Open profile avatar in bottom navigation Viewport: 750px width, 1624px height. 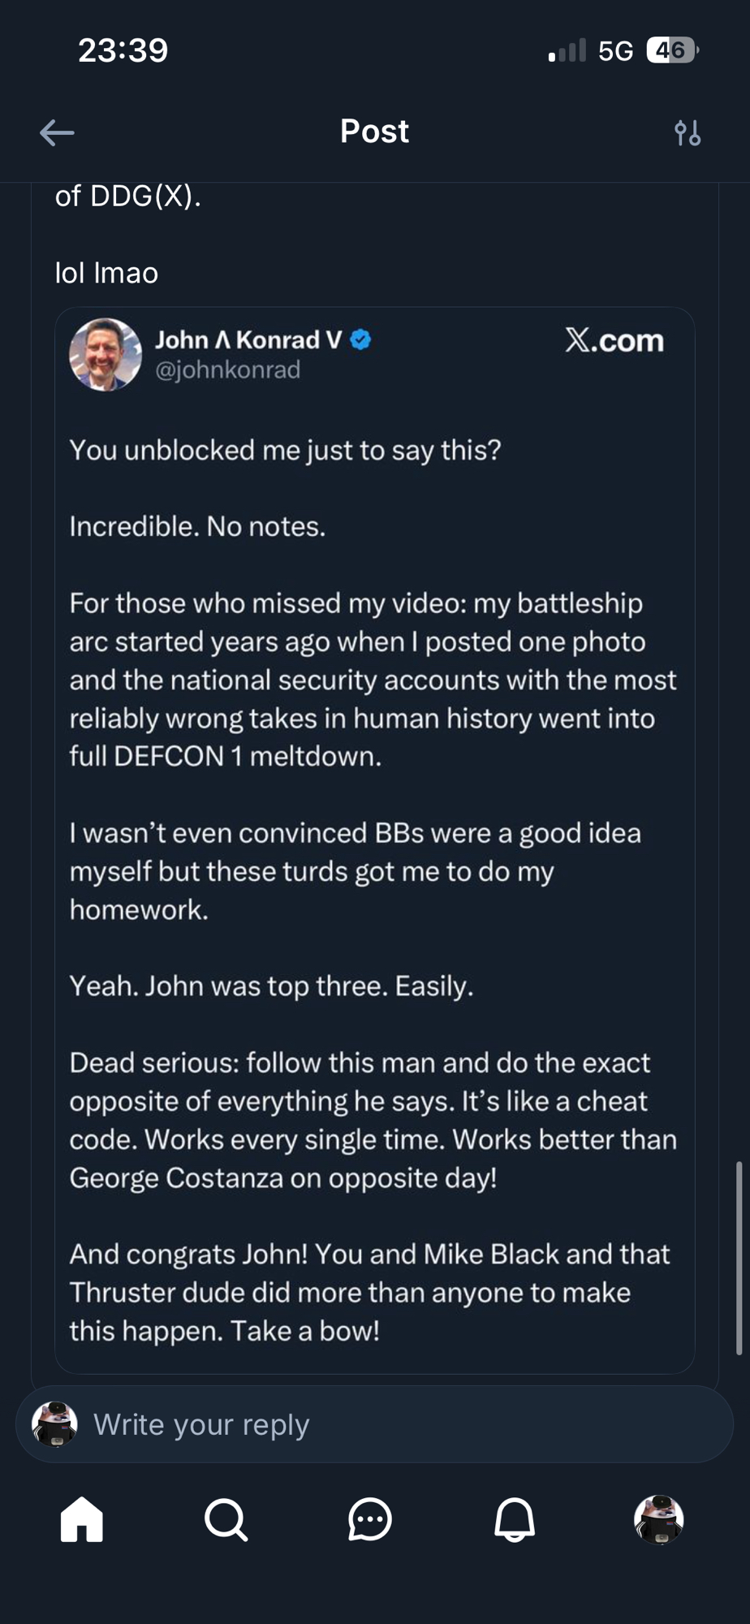(x=658, y=1519)
